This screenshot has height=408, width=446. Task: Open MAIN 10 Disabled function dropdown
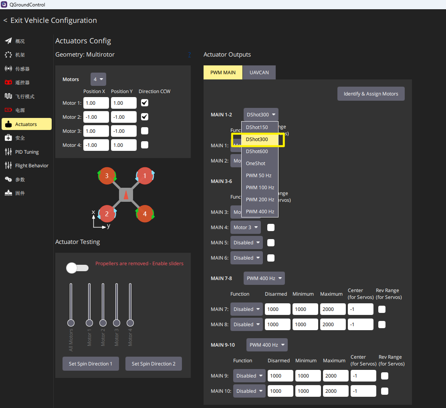pos(250,391)
